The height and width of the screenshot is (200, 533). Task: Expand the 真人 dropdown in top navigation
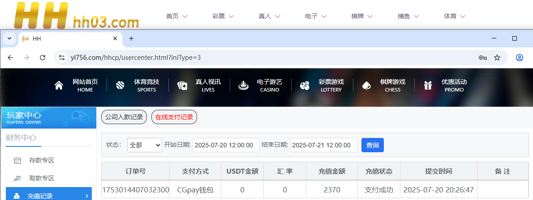269,16
